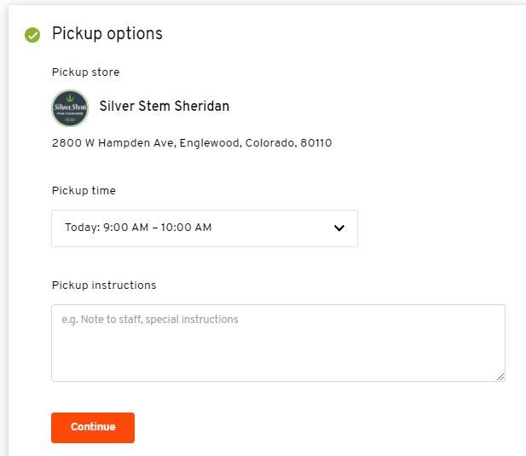Select the Today 9:00 AM – 10:00 AM text
526x456 pixels.
(138, 228)
